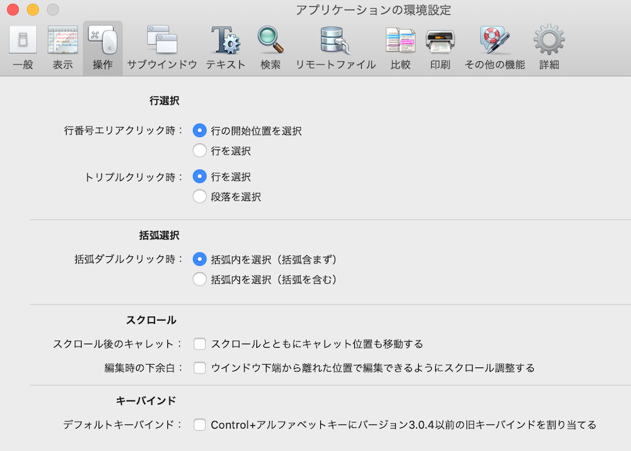Open the 比較 (Compare) documents icon

coord(400,40)
